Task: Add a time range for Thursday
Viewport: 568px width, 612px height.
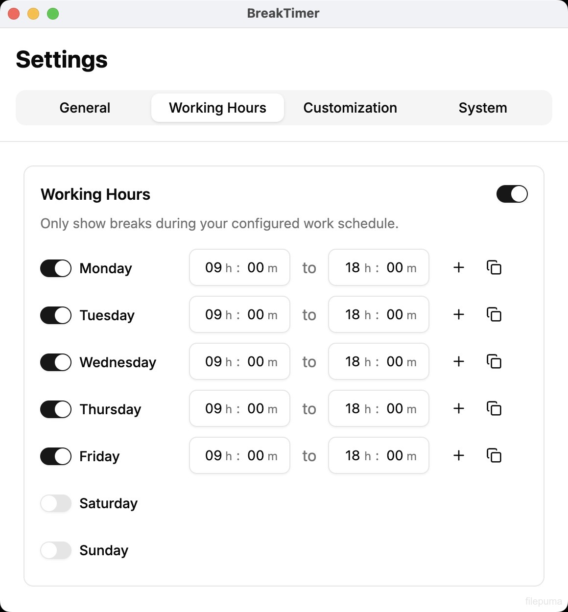Action: pyautogui.click(x=459, y=408)
